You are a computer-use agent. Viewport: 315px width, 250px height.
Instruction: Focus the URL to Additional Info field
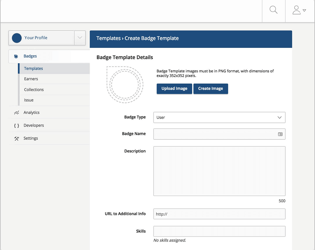click(x=219, y=214)
